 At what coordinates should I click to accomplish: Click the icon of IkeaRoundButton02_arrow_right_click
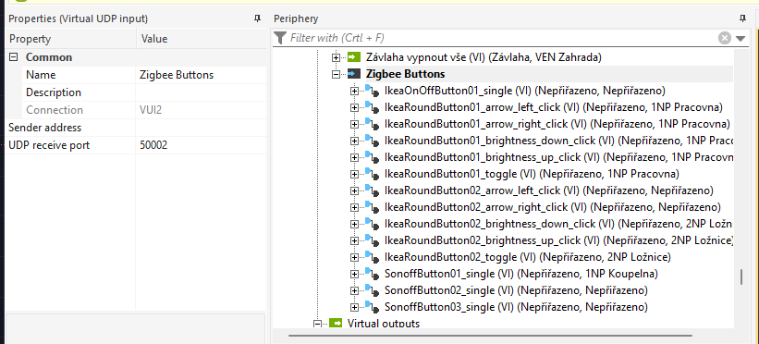coord(372,207)
